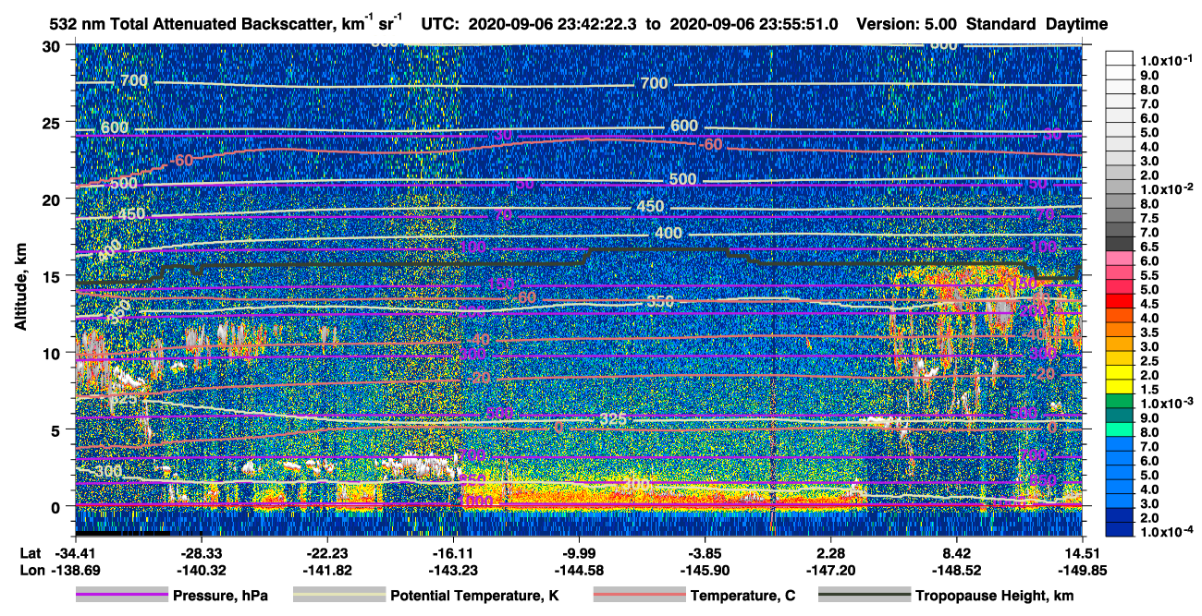Click the latitude value -34.41
The width and height of the screenshot is (1202, 616).
[x=76, y=553]
